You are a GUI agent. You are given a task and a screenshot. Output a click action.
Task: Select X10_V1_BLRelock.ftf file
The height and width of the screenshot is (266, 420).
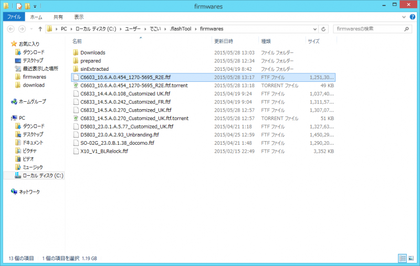click(x=104, y=151)
